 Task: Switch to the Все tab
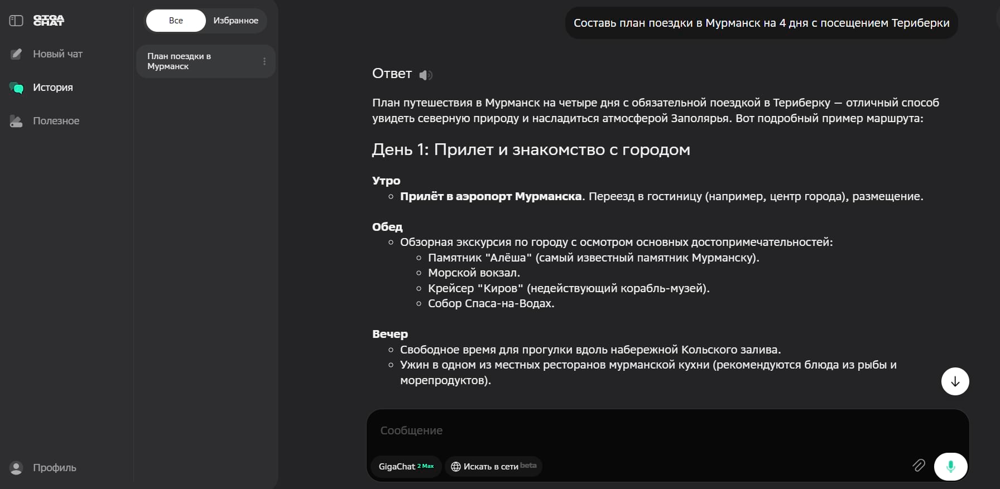pos(176,21)
